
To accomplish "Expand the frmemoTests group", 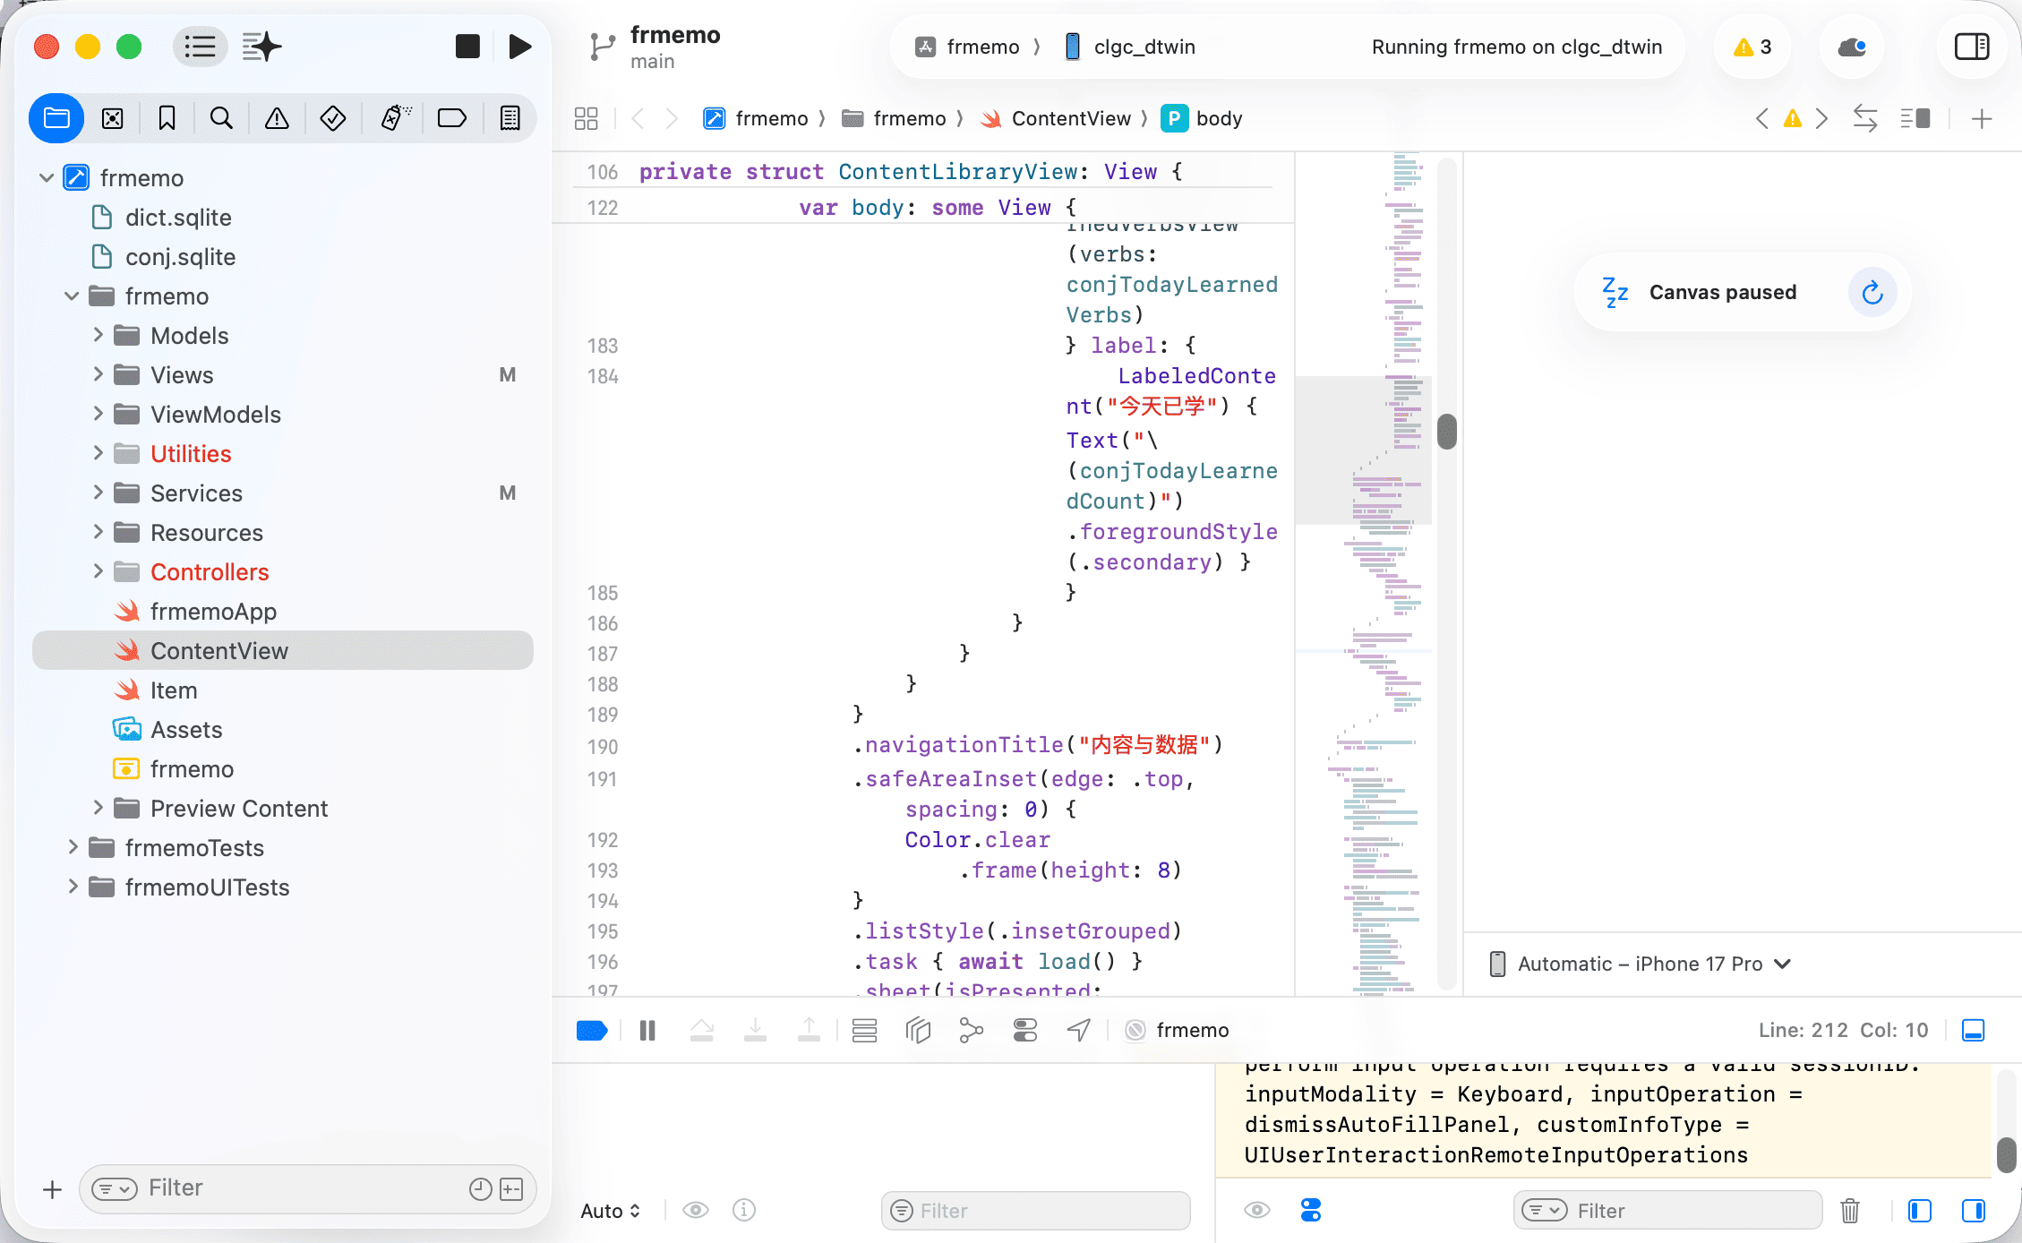I will (x=73, y=848).
